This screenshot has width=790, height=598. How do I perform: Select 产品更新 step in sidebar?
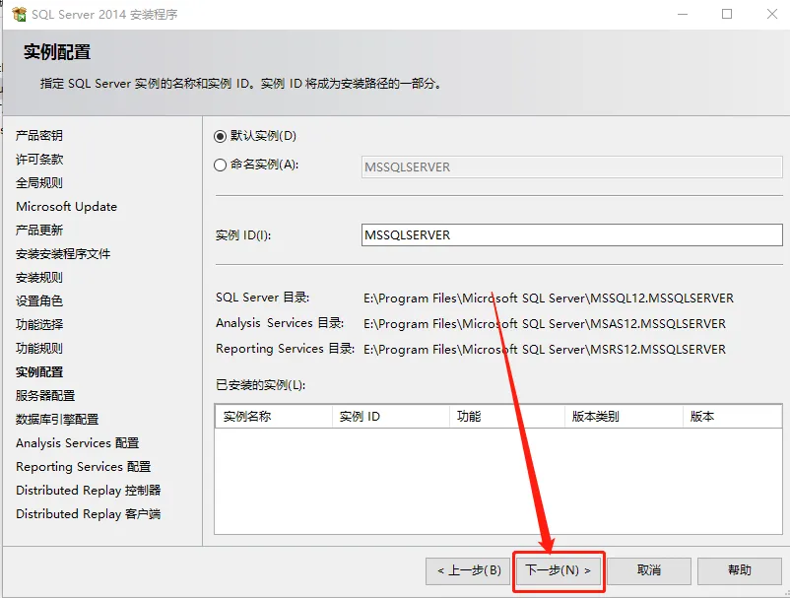39,231
